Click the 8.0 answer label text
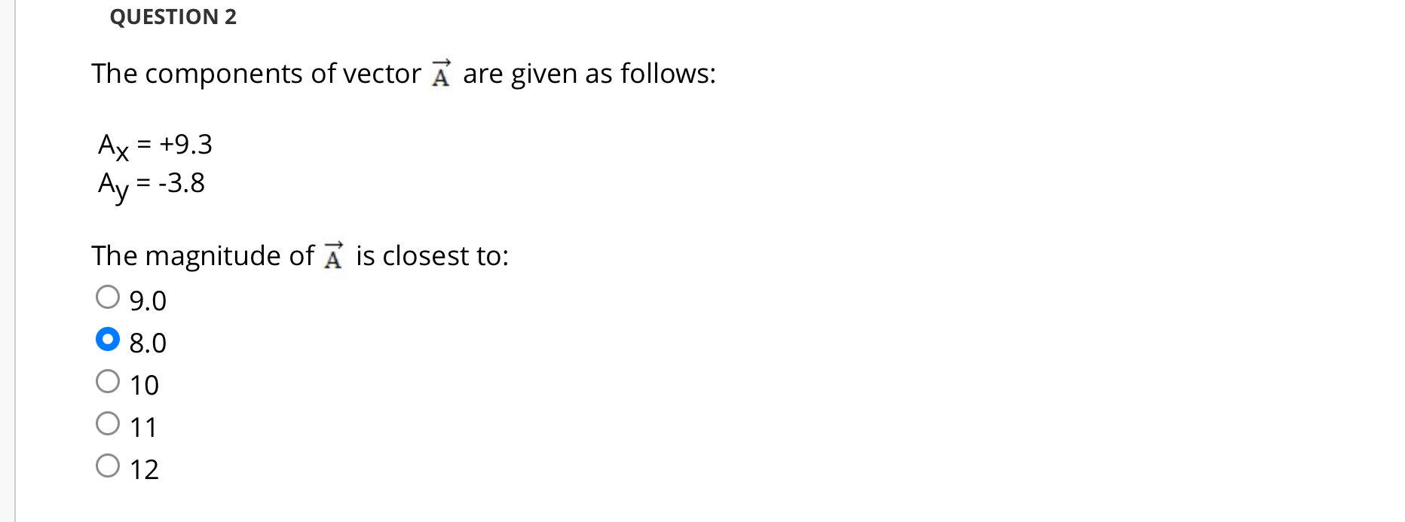1405x522 pixels. [x=146, y=343]
